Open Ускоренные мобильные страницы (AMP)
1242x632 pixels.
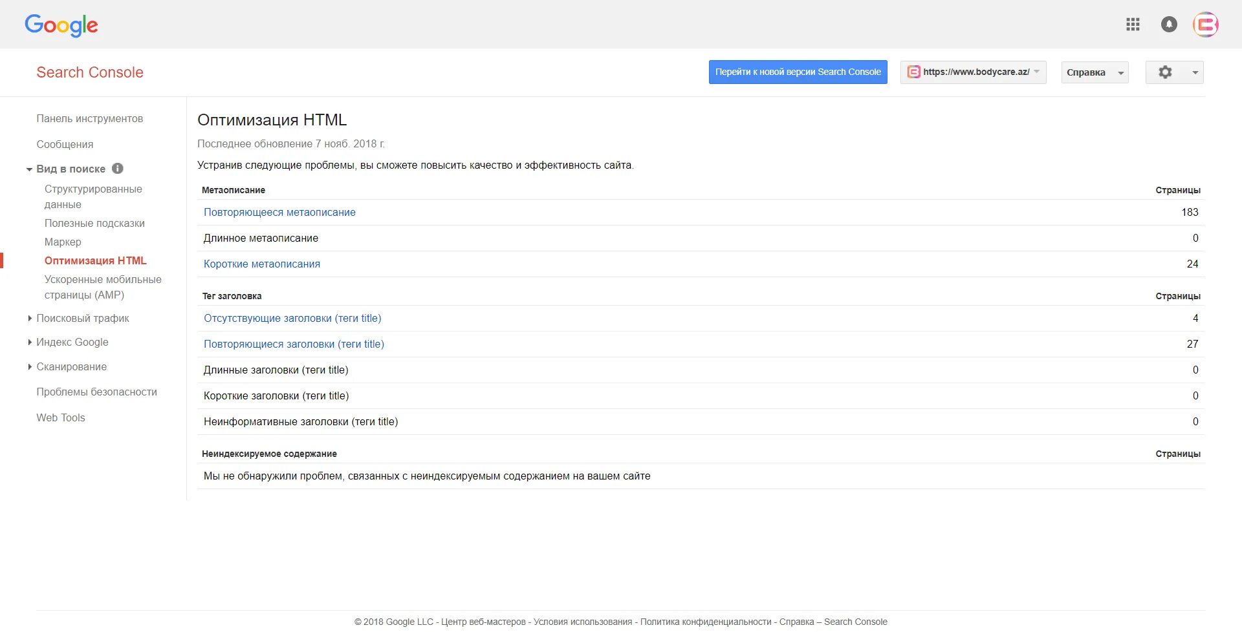coord(103,287)
